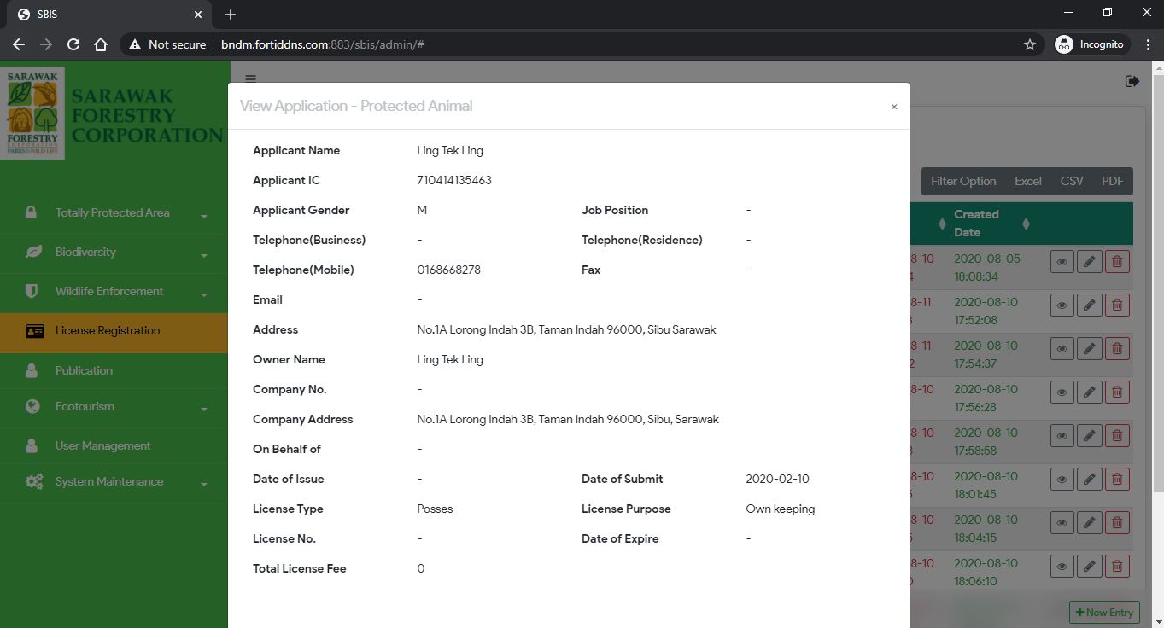Reload the page with browser refresh icon
This screenshot has width=1164, height=628.
point(73,44)
